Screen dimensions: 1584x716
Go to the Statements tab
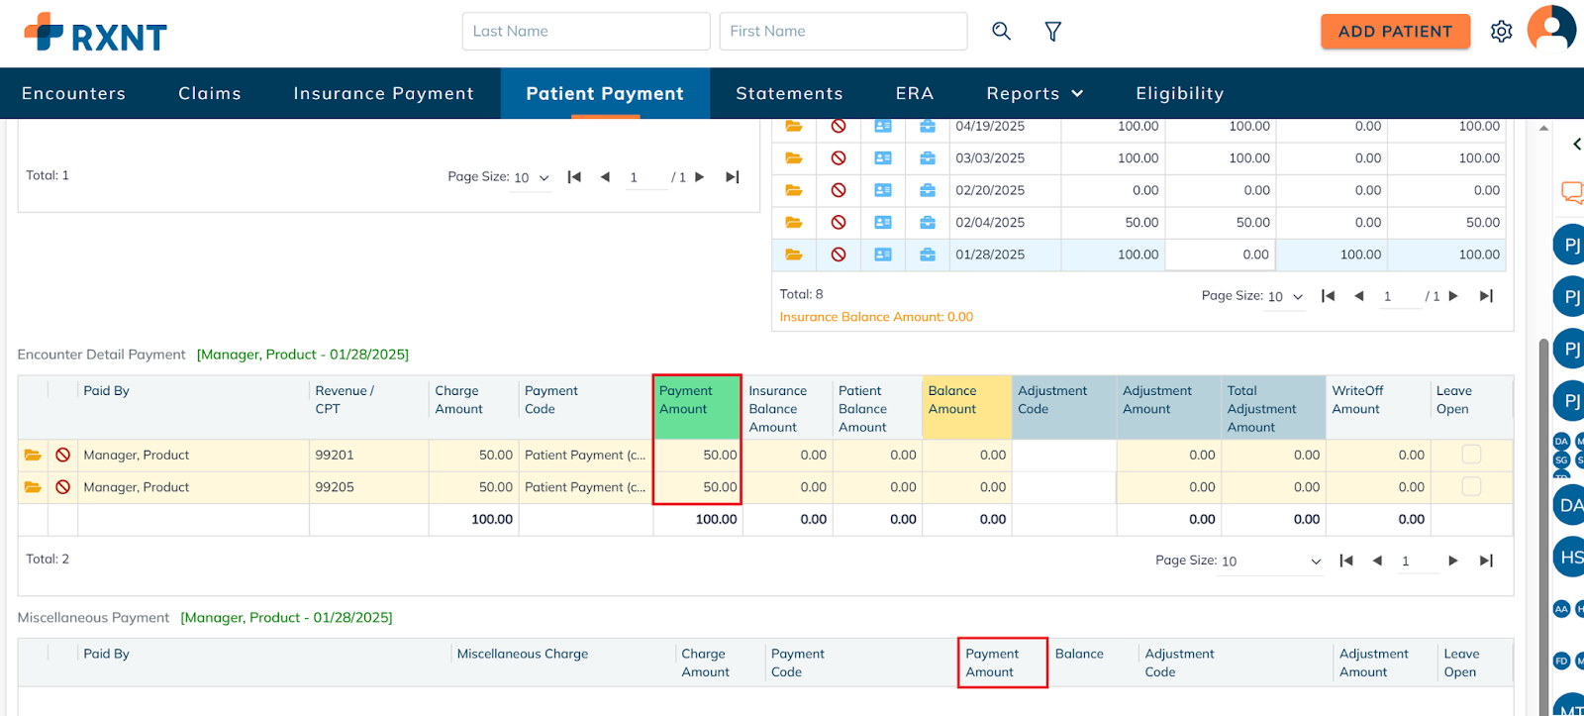(789, 93)
